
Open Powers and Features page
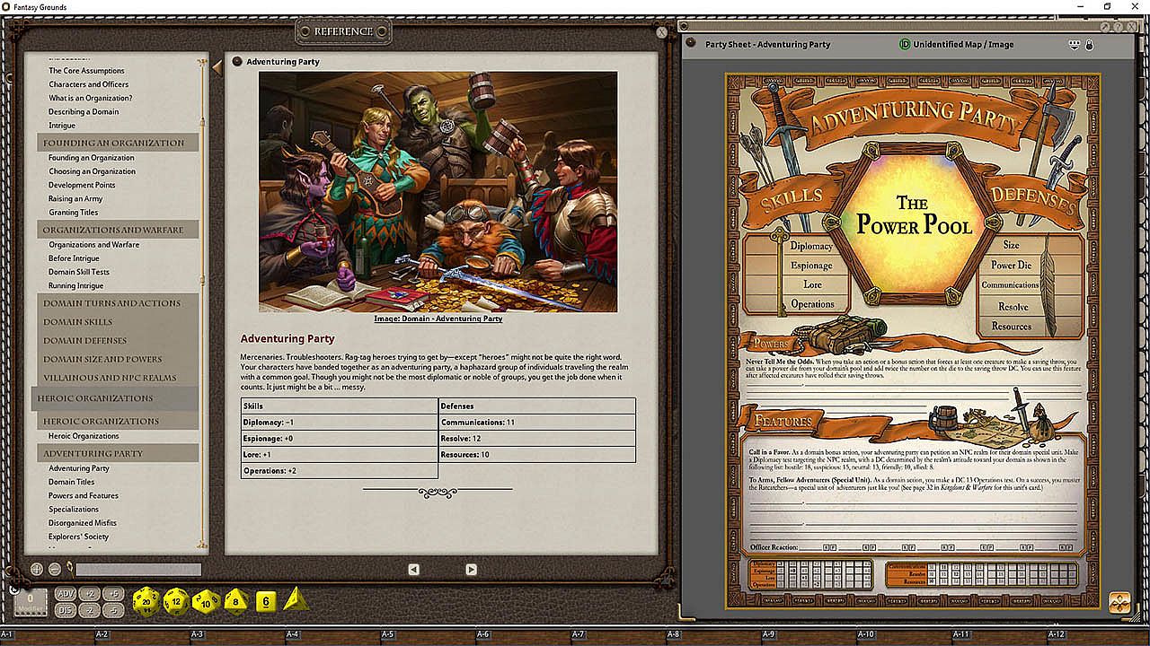pyautogui.click(x=84, y=495)
